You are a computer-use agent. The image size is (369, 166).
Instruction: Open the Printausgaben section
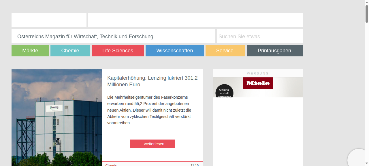point(274,51)
